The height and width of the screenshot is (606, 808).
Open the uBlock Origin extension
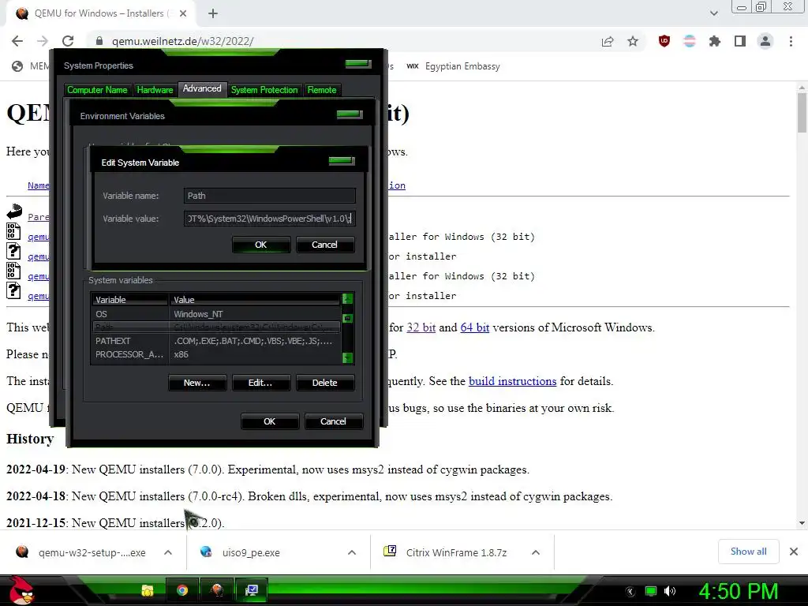point(664,41)
